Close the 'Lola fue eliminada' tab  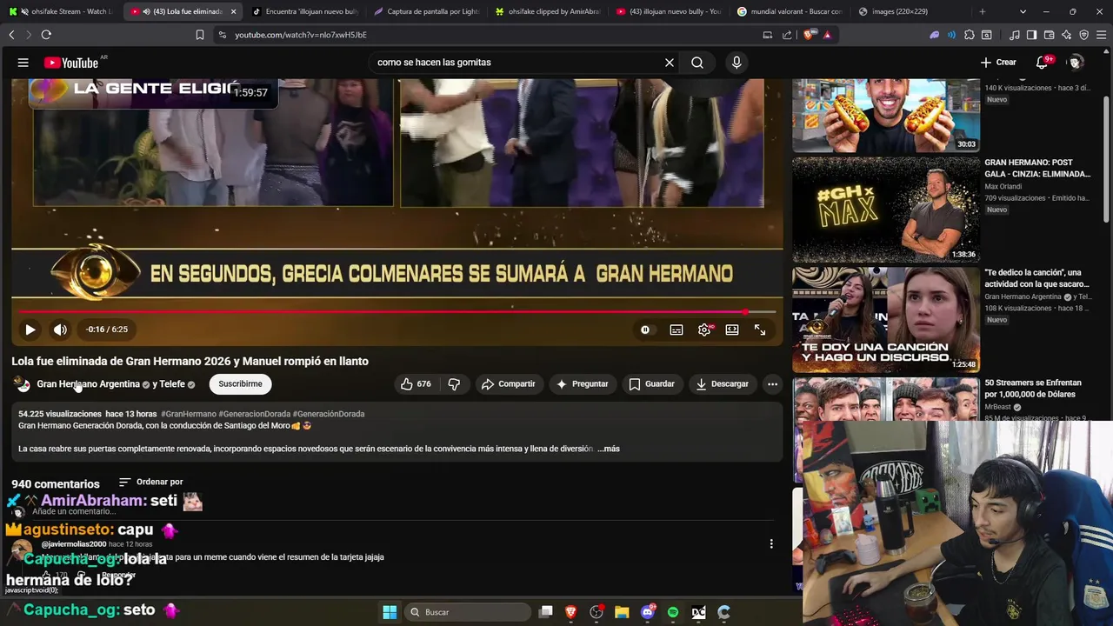233,11
